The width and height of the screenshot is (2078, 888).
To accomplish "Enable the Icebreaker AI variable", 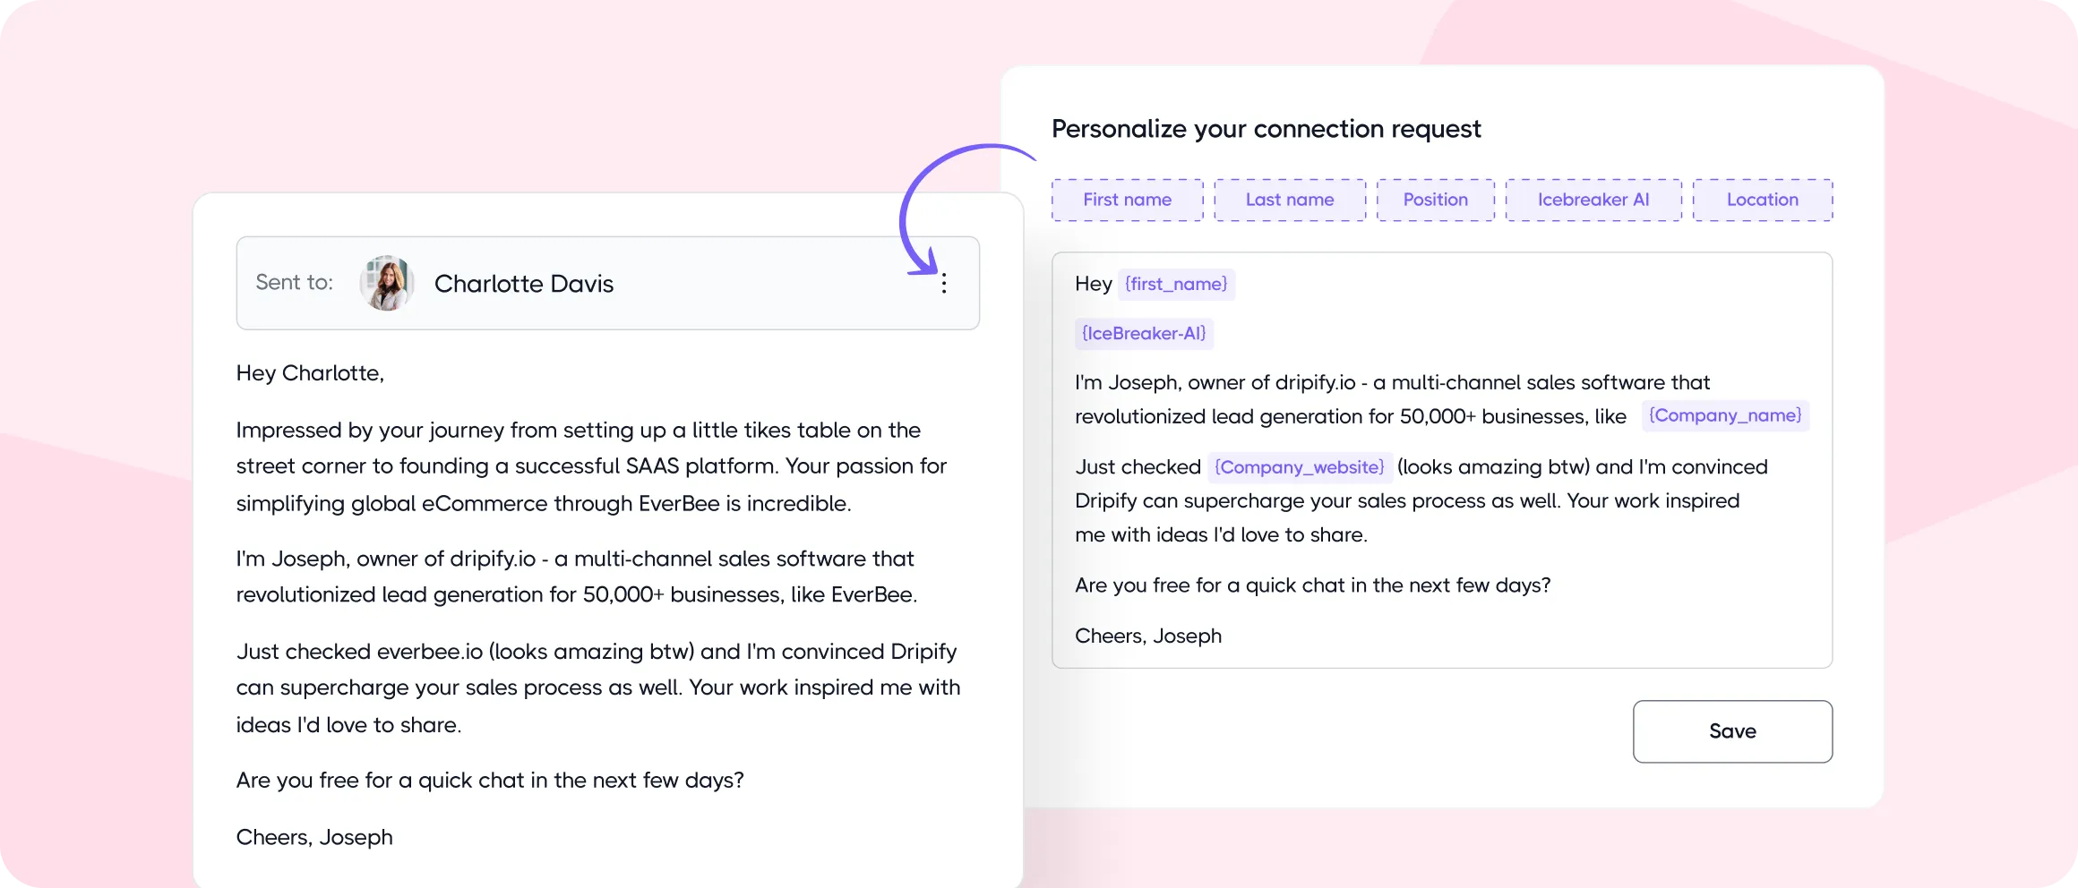I will (x=1593, y=200).
